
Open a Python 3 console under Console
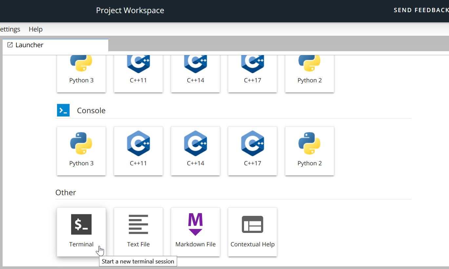point(81,151)
